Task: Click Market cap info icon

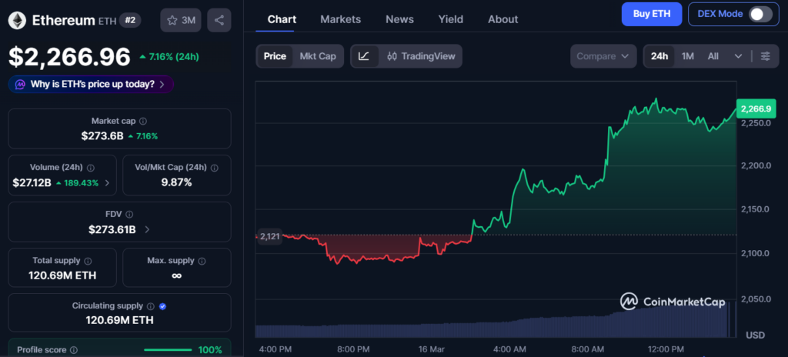Action: [143, 121]
